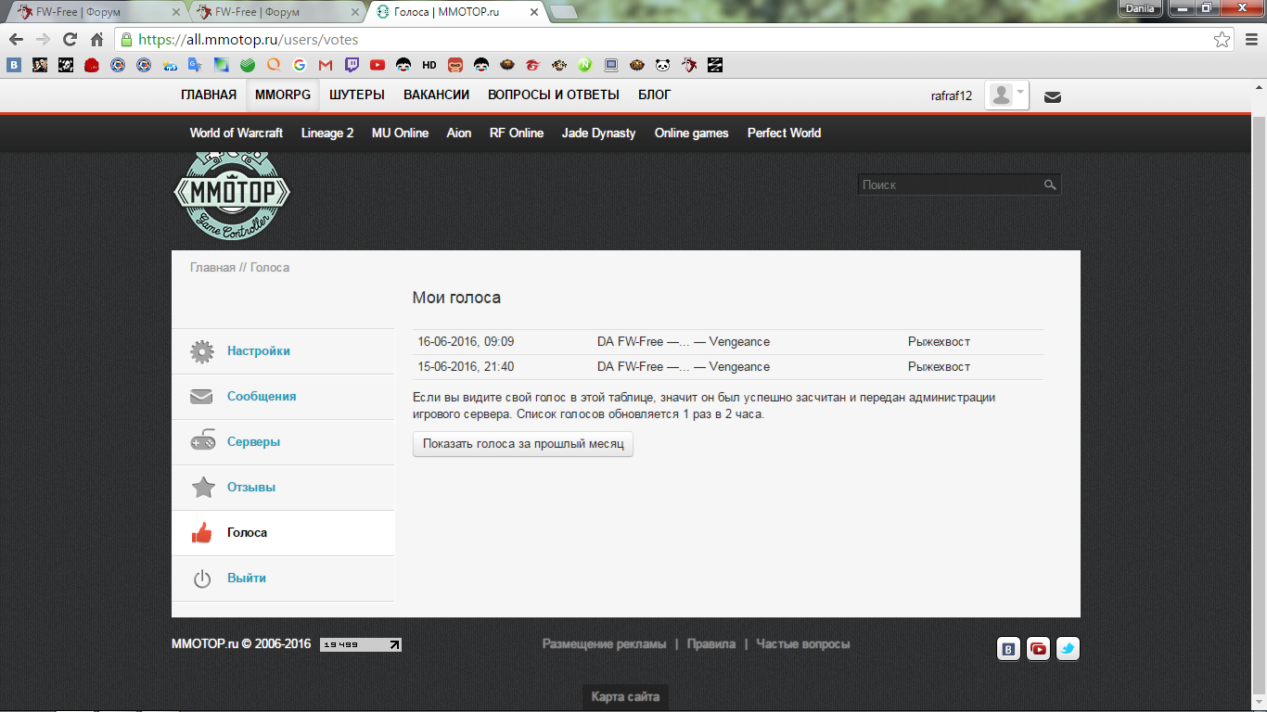Open the World of Warcraft category link
The width and height of the screenshot is (1267, 712).
237,133
